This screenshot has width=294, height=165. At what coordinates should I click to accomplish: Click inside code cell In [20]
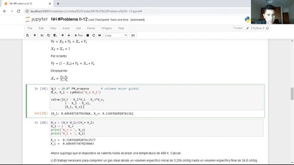[157, 128]
